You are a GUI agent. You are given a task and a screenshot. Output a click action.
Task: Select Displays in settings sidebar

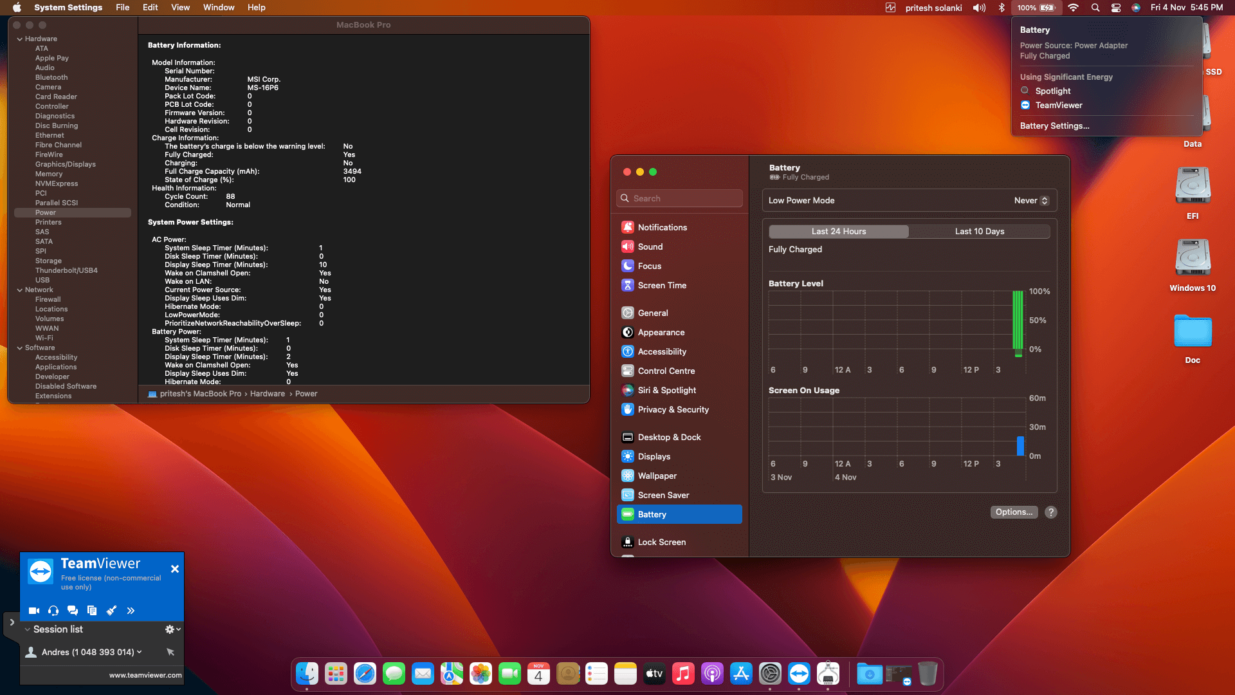(654, 457)
